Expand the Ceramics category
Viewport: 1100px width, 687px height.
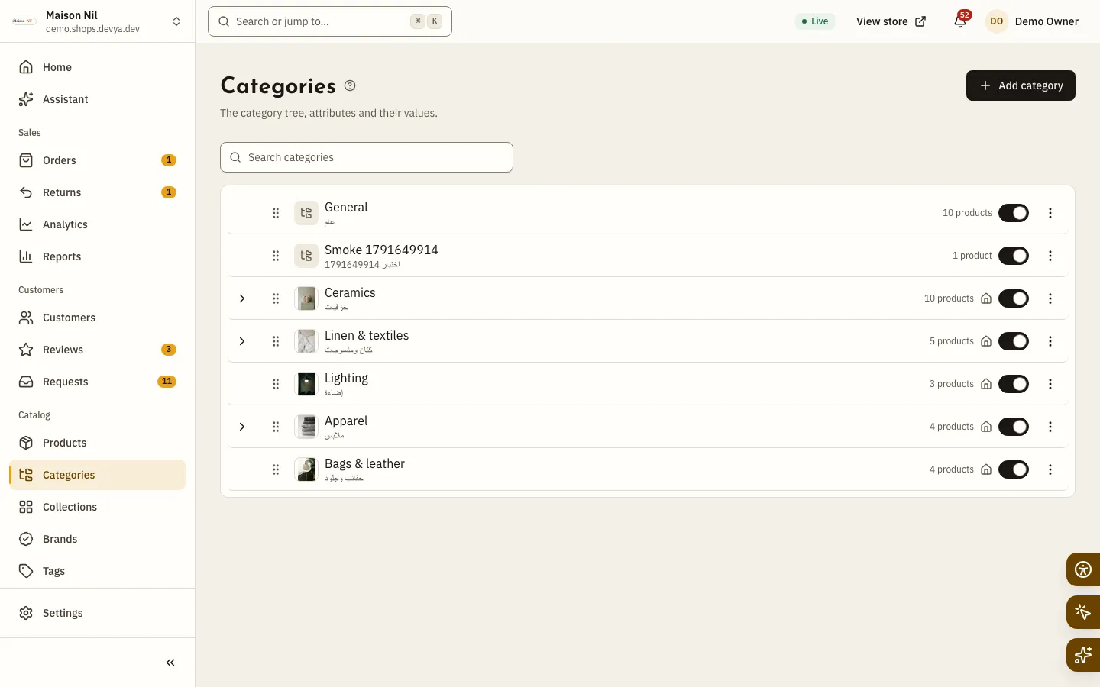click(242, 298)
